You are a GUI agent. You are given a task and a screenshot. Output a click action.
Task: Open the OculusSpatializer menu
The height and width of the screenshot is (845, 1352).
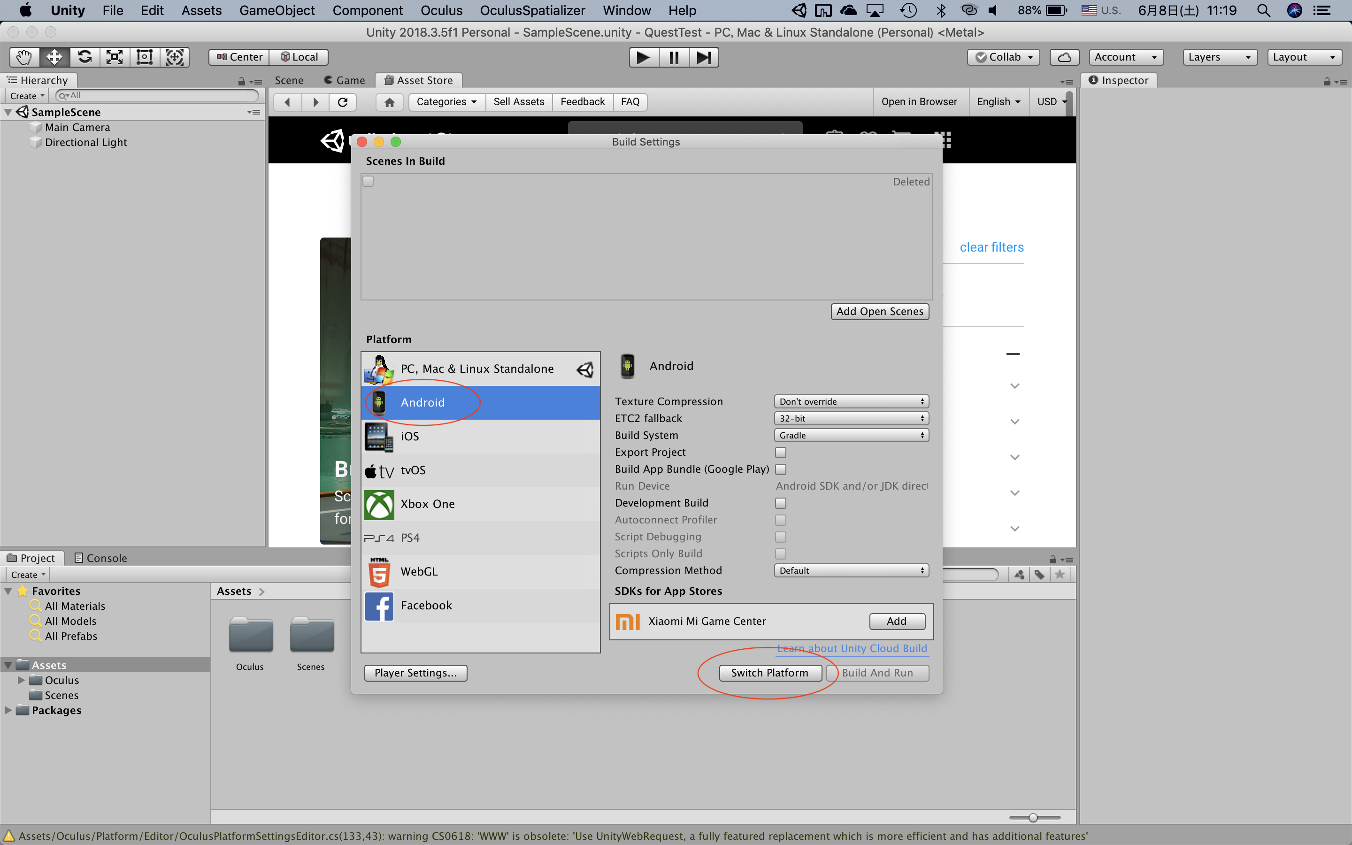532,10
